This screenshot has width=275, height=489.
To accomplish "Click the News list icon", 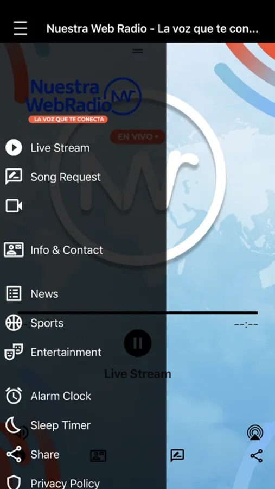I will [14, 294].
